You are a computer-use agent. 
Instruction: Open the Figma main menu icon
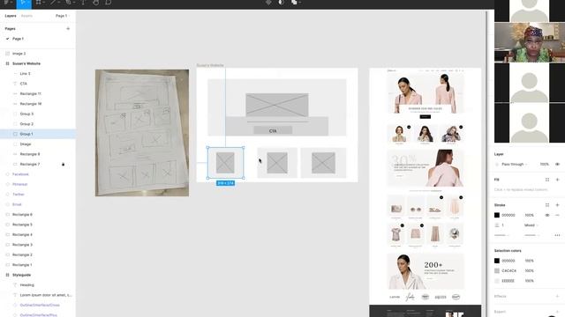(6, 3)
